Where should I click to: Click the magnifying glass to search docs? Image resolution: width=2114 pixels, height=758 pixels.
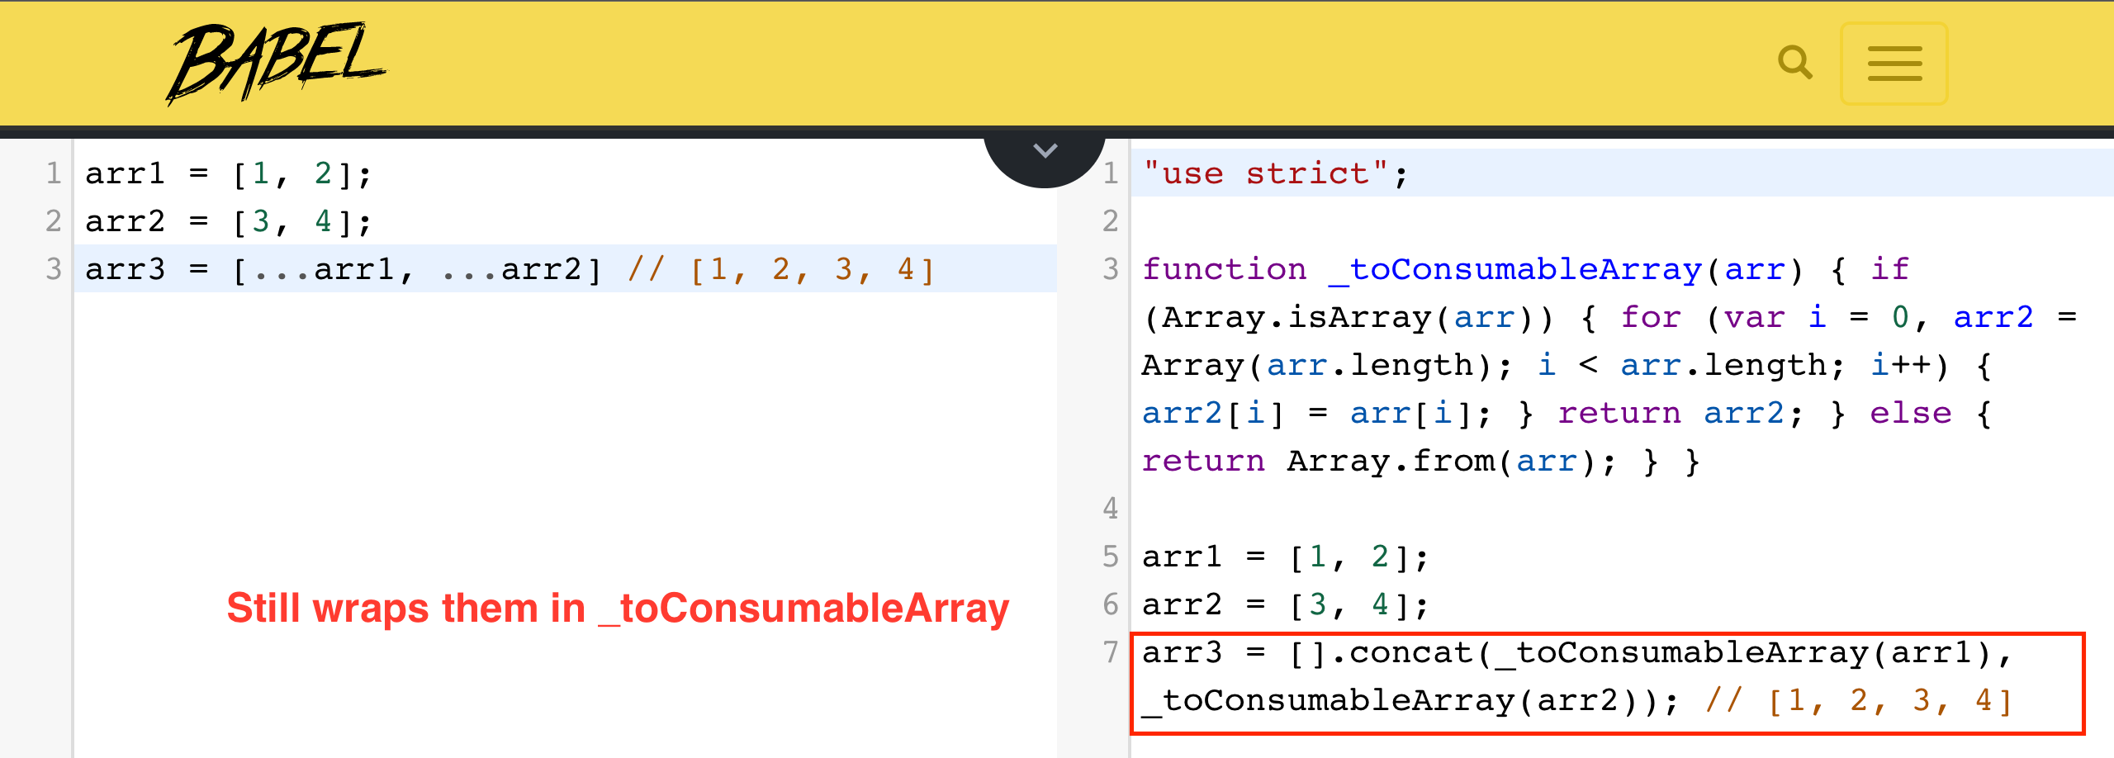pyautogui.click(x=1795, y=60)
